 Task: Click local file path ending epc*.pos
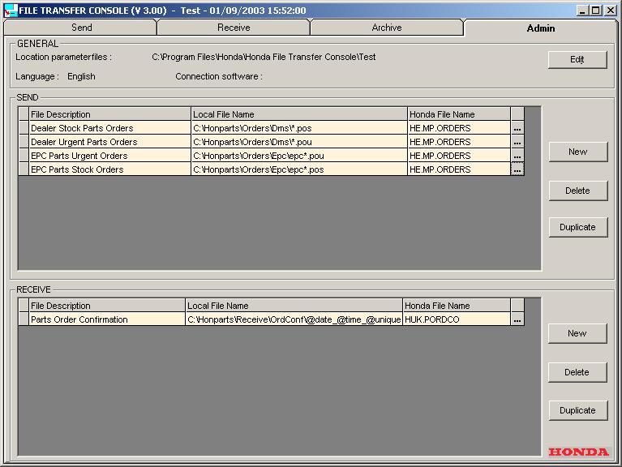(x=299, y=169)
